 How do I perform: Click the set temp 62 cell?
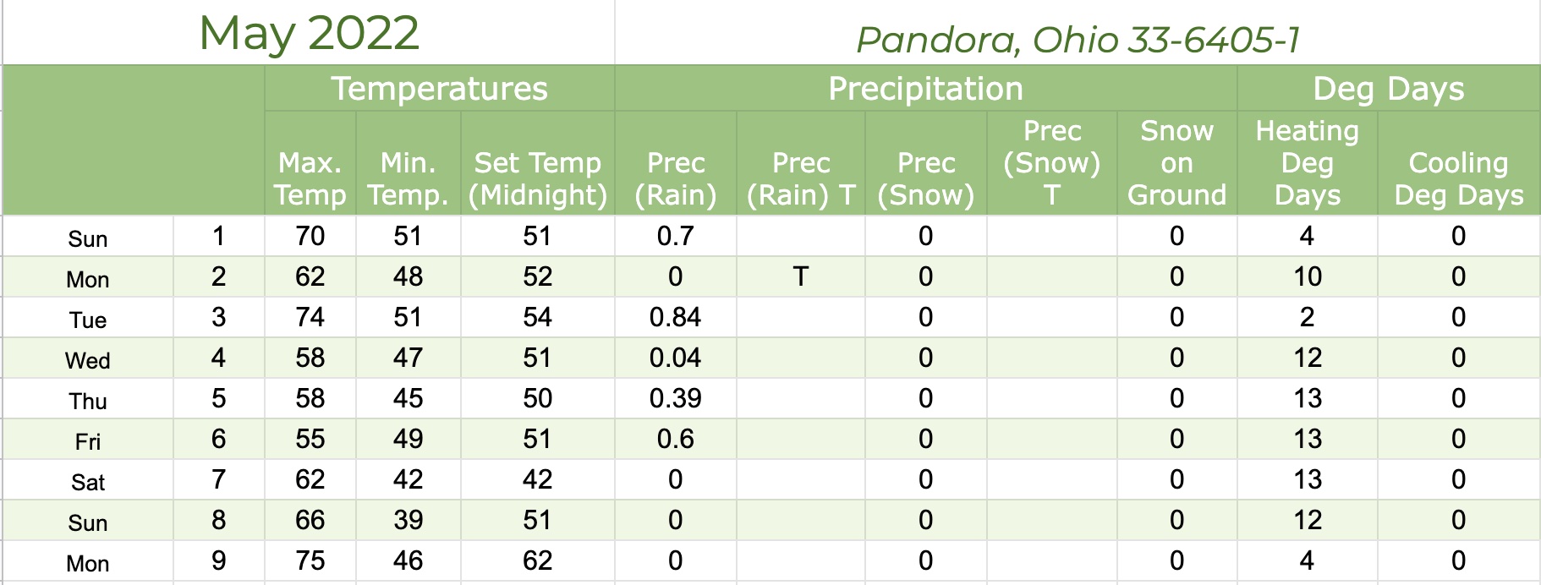(x=538, y=560)
